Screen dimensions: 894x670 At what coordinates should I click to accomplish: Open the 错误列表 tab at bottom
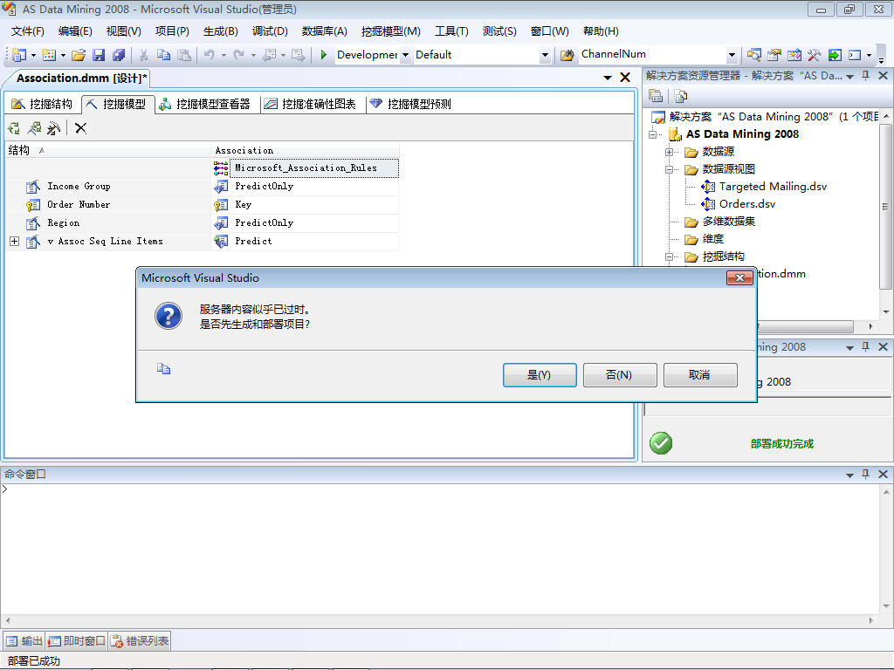140,641
